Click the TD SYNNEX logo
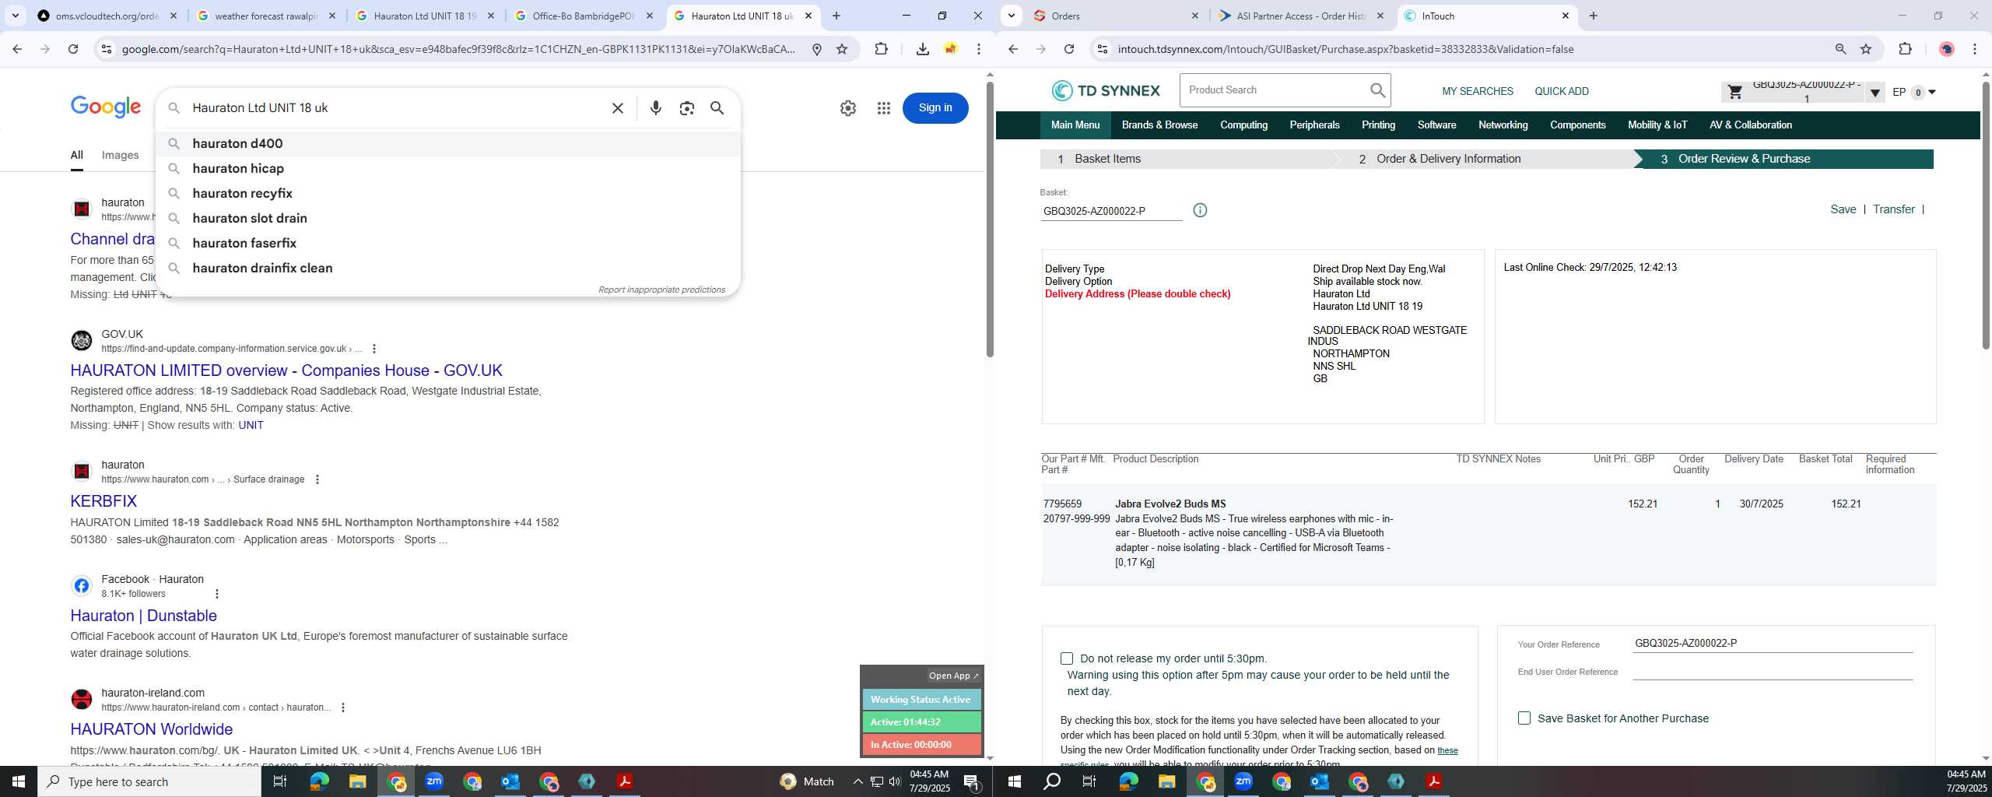The height and width of the screenshot is (797, 1992). (x=1106, y=91)
